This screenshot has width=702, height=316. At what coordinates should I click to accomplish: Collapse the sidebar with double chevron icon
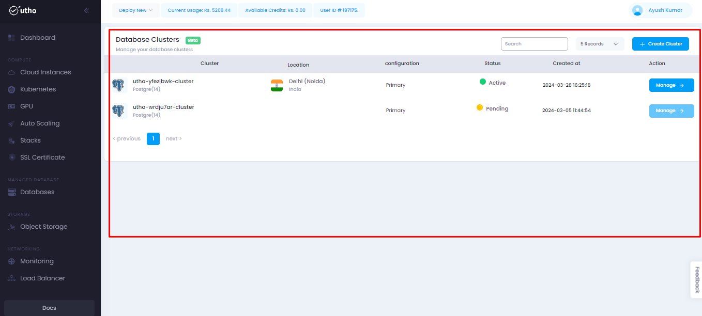tap(86, 10)
